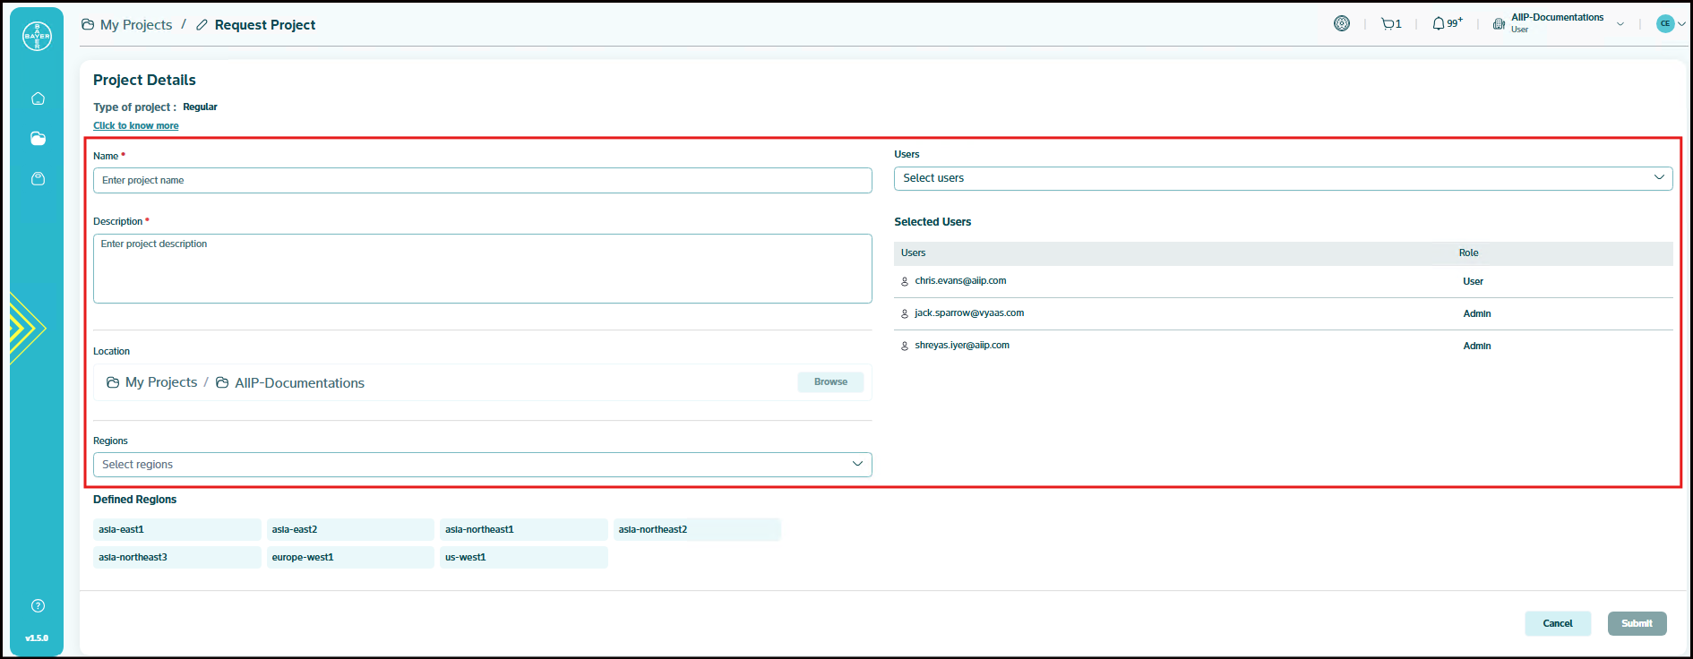
Task: Click the Browse location button
Action: click(830, 382)
